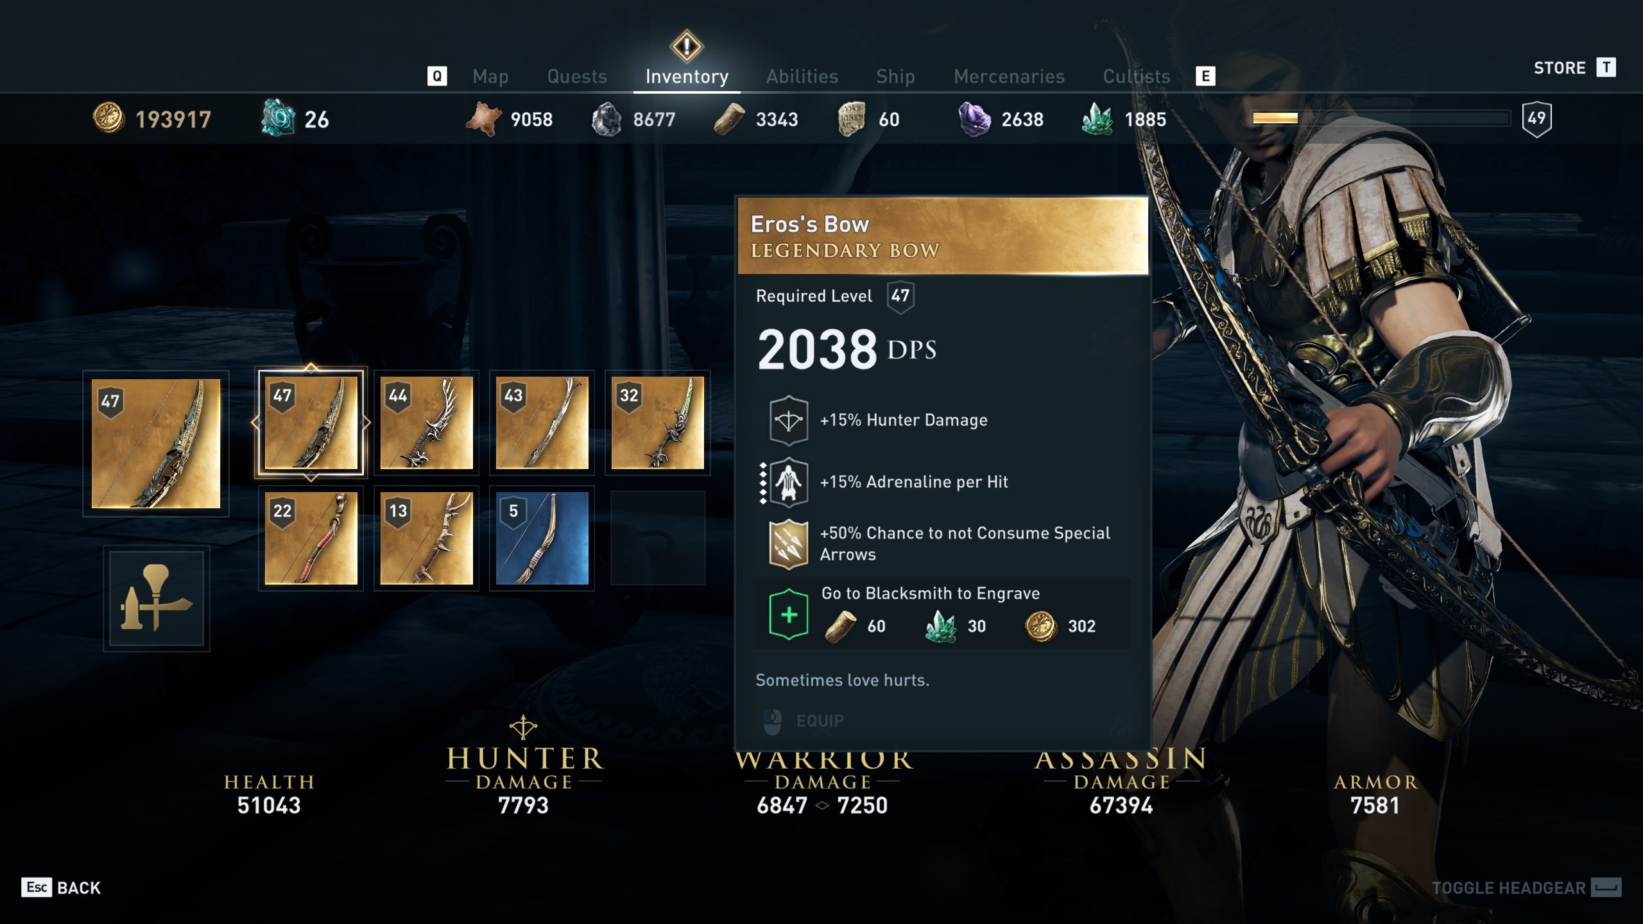Image resolution: width=1643 pixels, height=924 pixels.
Task: Open the Store button
Action: coord(1575,67)
